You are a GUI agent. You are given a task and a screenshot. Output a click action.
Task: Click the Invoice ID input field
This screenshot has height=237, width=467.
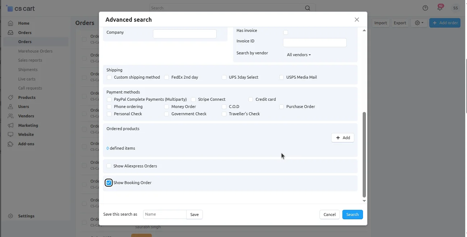tap(314, 43)
